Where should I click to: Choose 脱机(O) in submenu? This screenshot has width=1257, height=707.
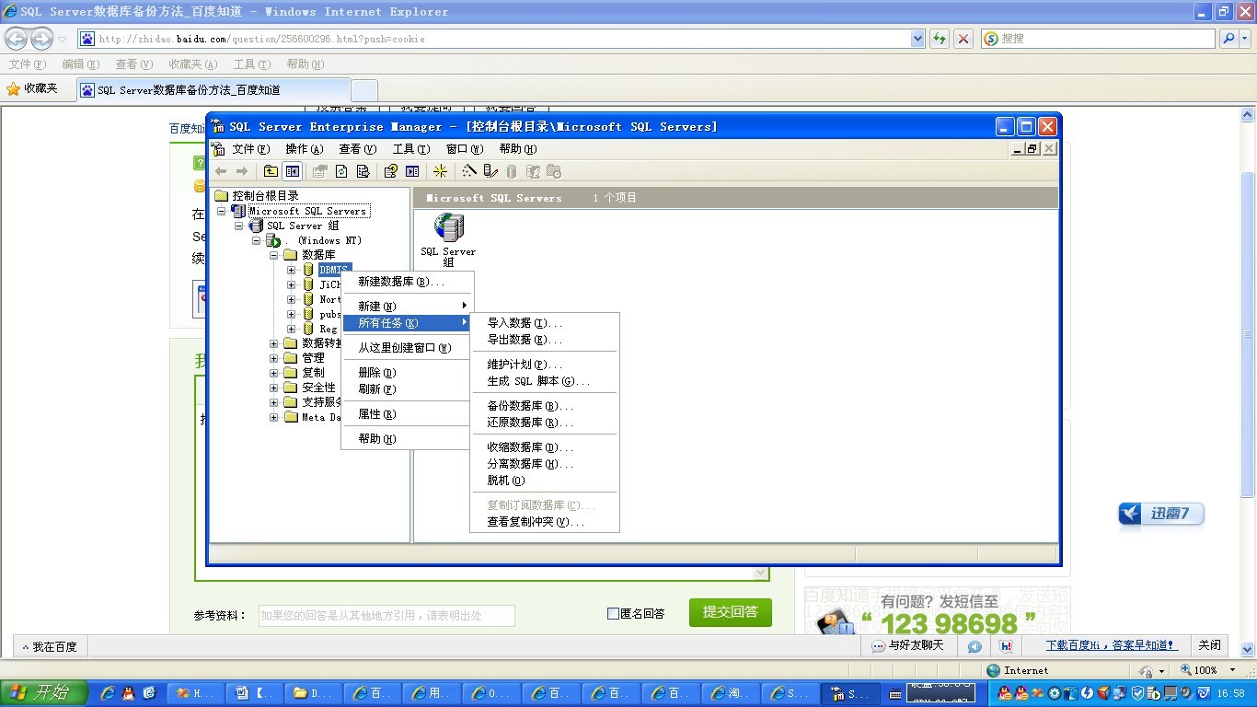[x=546, y=481]
